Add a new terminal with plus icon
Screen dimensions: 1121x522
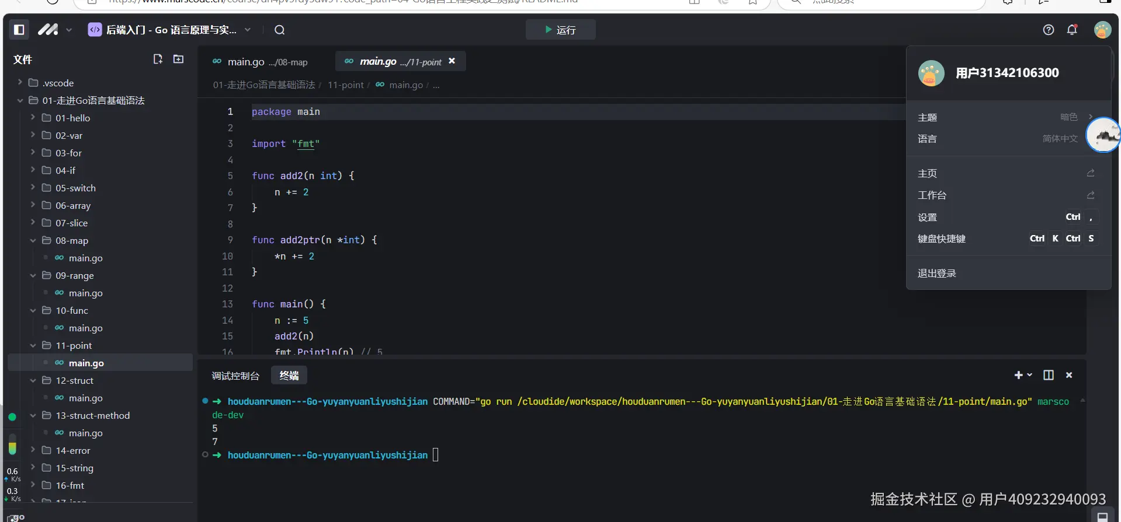coord(1018,375)
